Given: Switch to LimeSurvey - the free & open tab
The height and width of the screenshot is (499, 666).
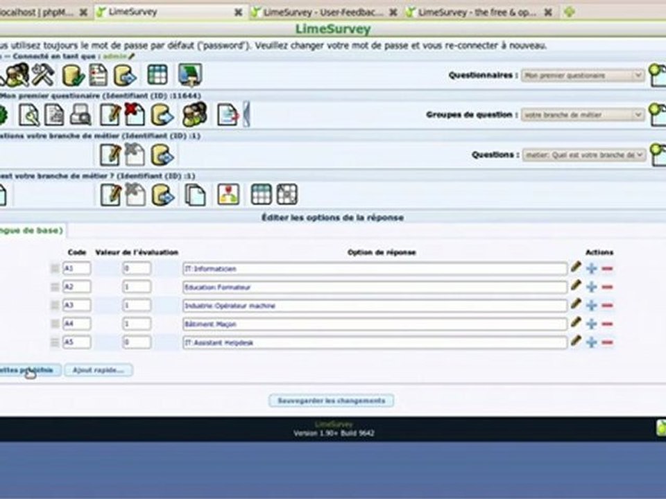Looking at the screenshot, I should [x=477, y=12].
